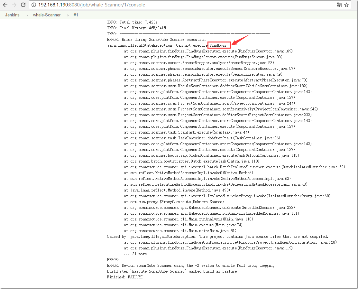The image size is (358, 289).
Task: Click the Main.java:74 execute line
Action: coord(183,225)
